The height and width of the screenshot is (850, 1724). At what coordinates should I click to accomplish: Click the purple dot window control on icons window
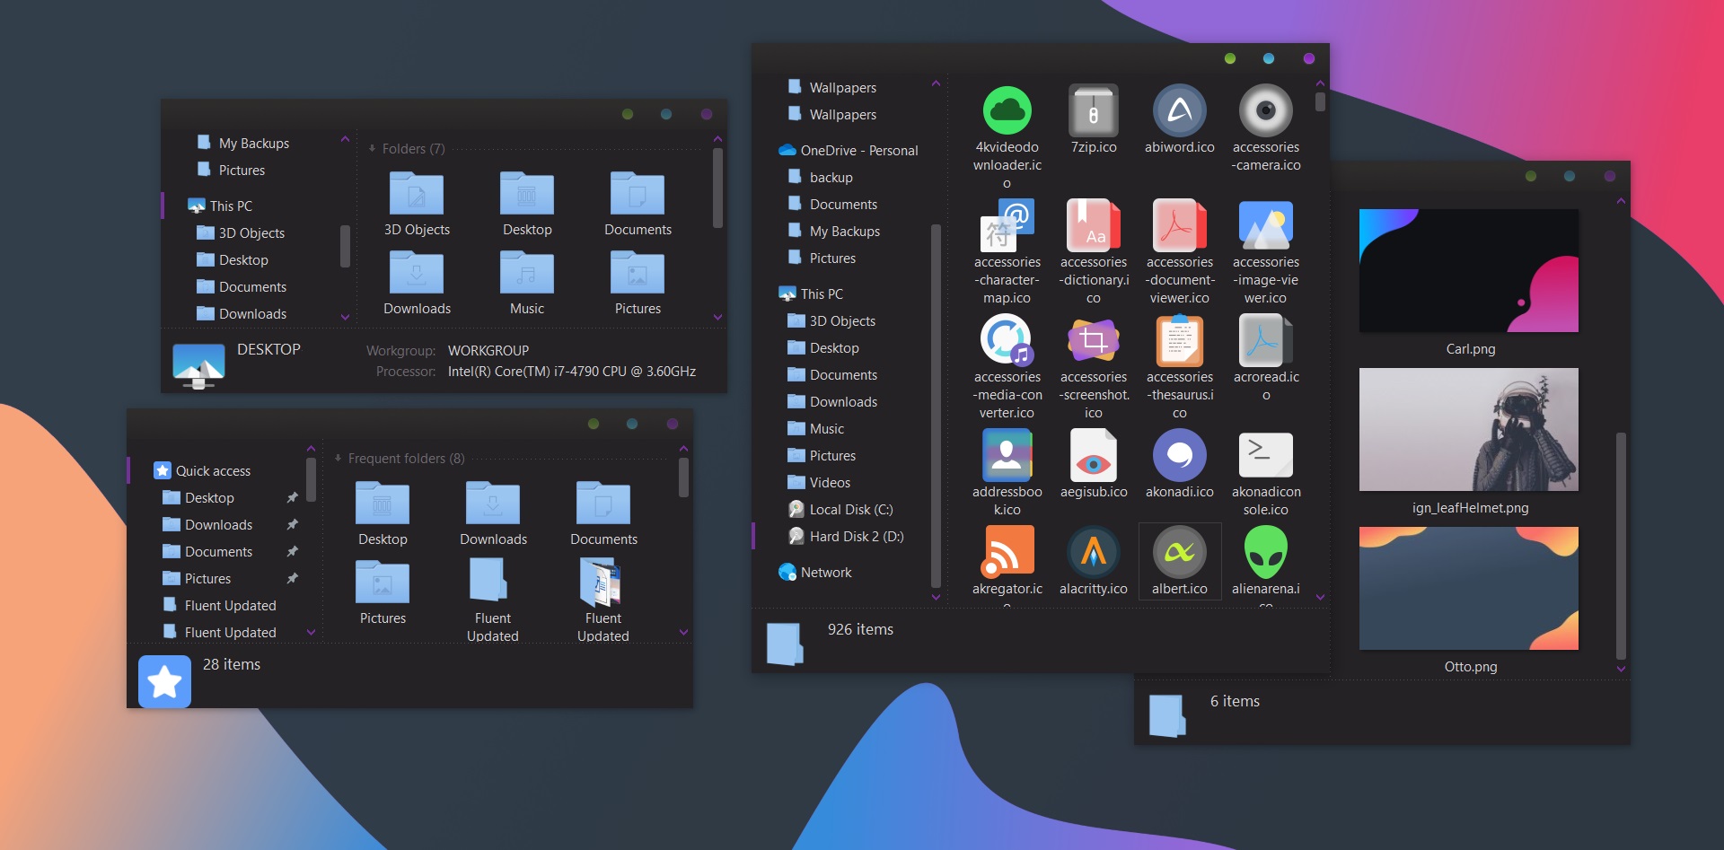tap(1308, 58)
